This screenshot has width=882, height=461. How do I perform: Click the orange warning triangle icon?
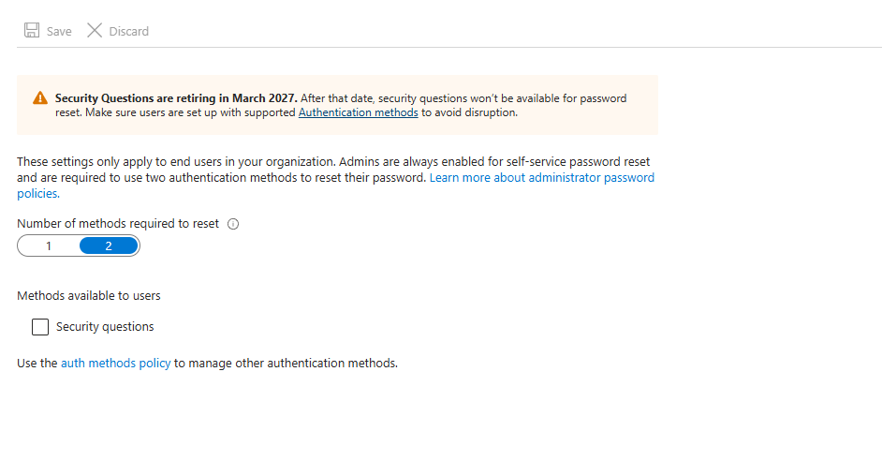point(40,98)
